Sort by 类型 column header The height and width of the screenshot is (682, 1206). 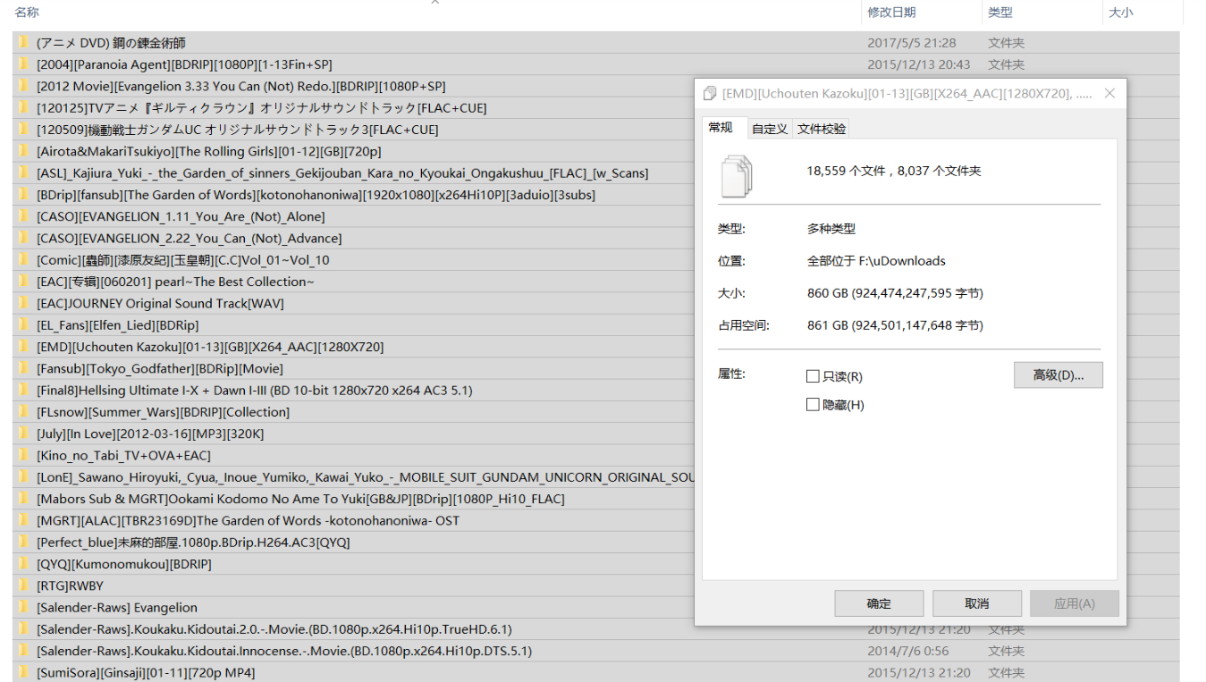pos(1000,13)
